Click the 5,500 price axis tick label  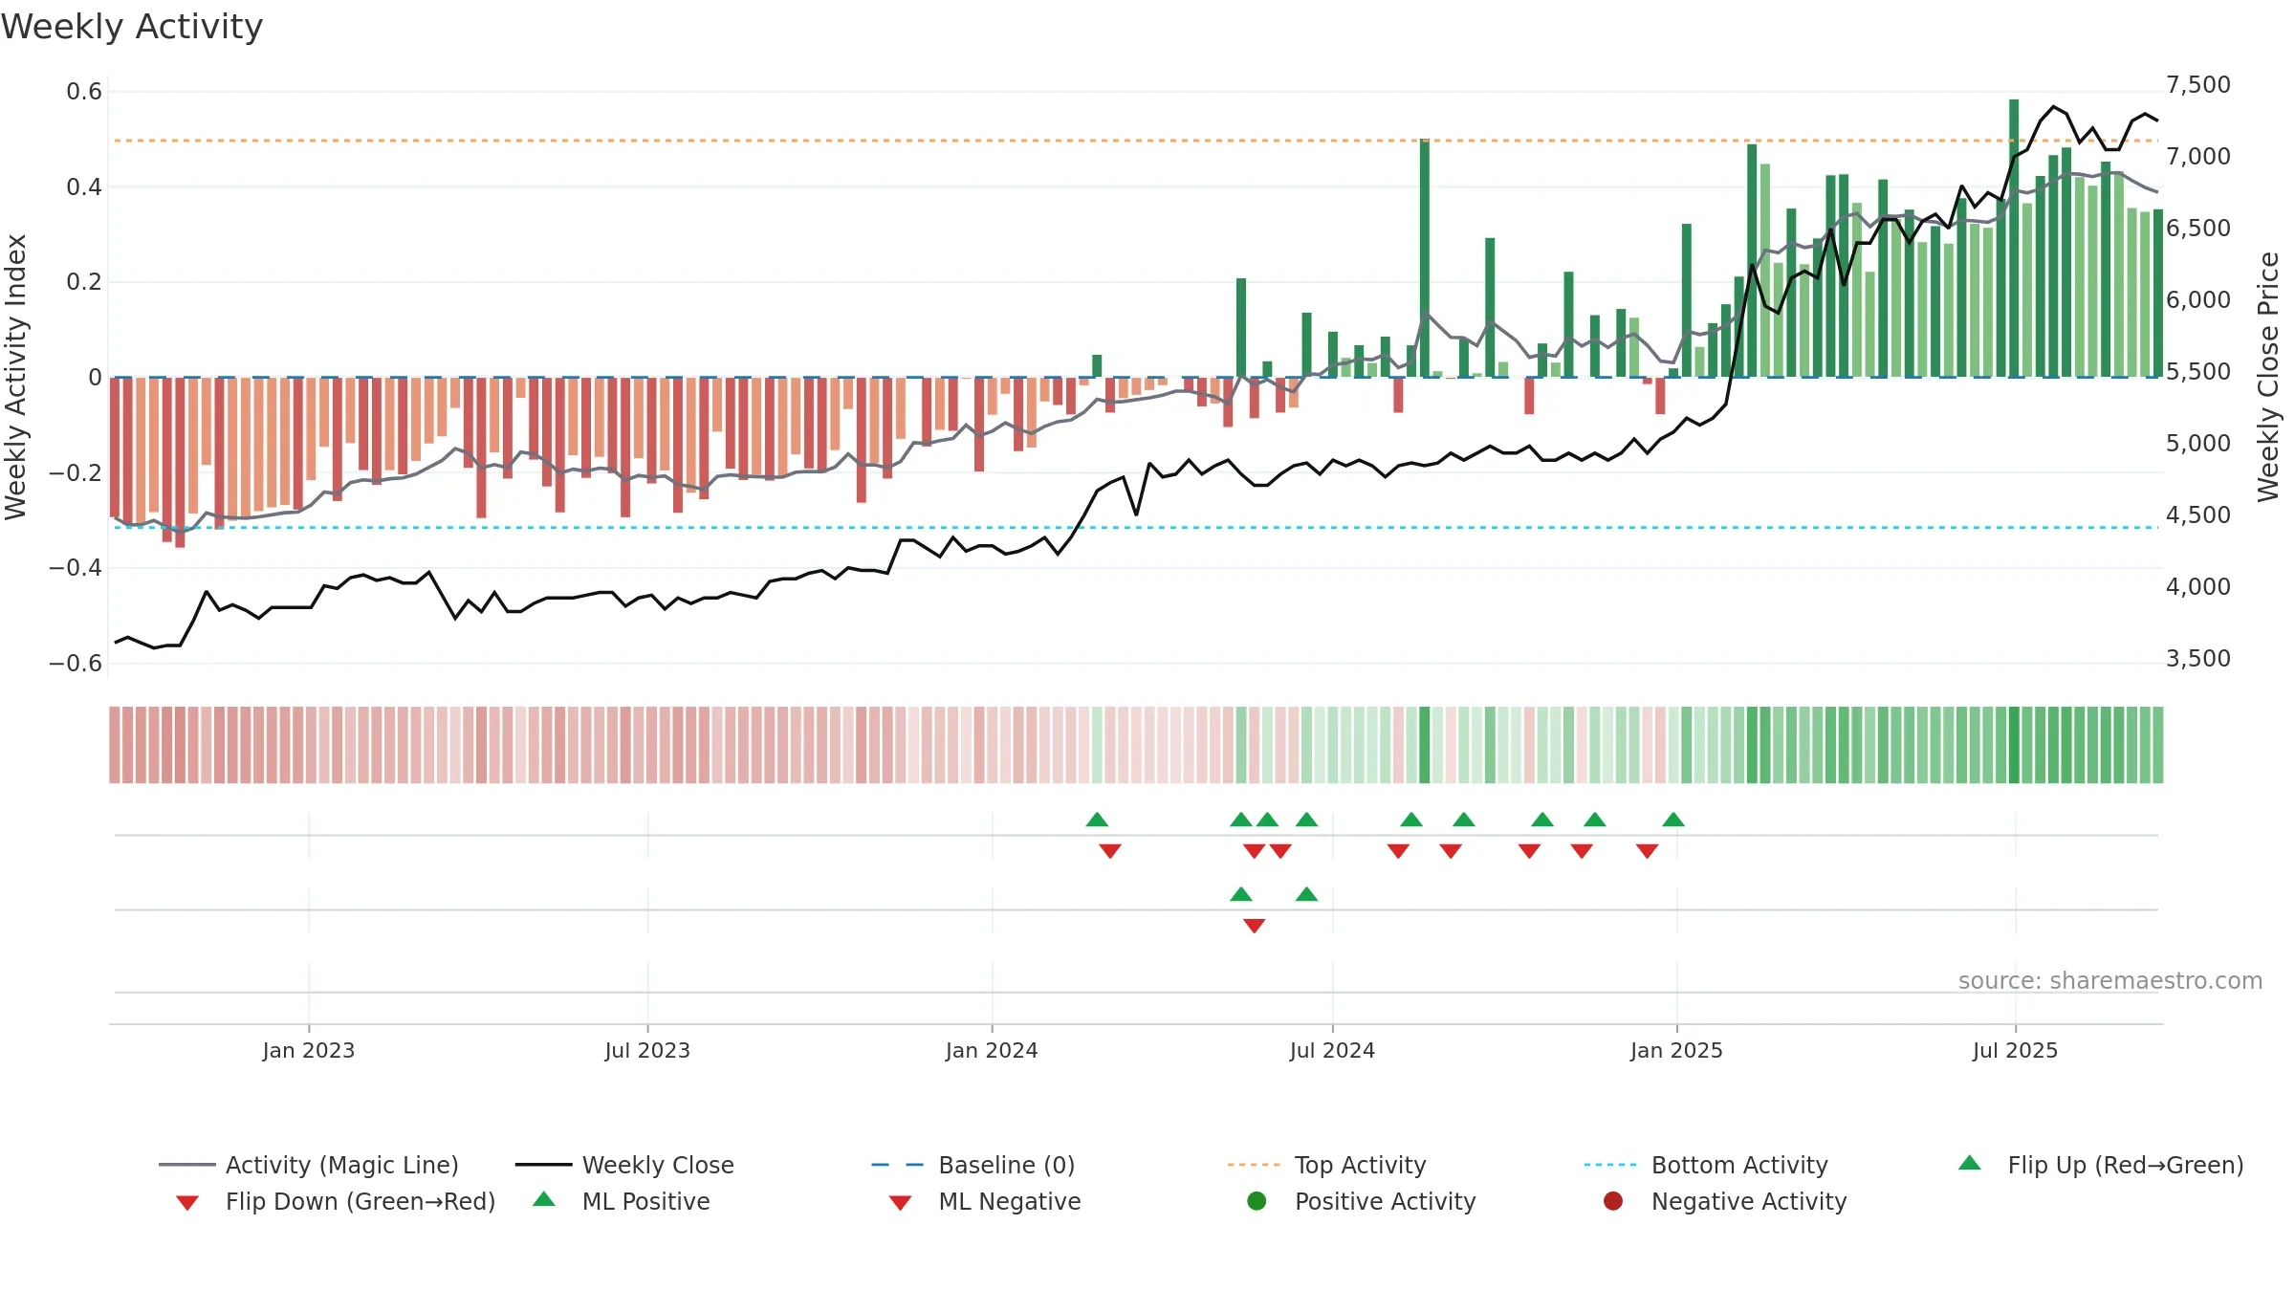click(2198, 371)
